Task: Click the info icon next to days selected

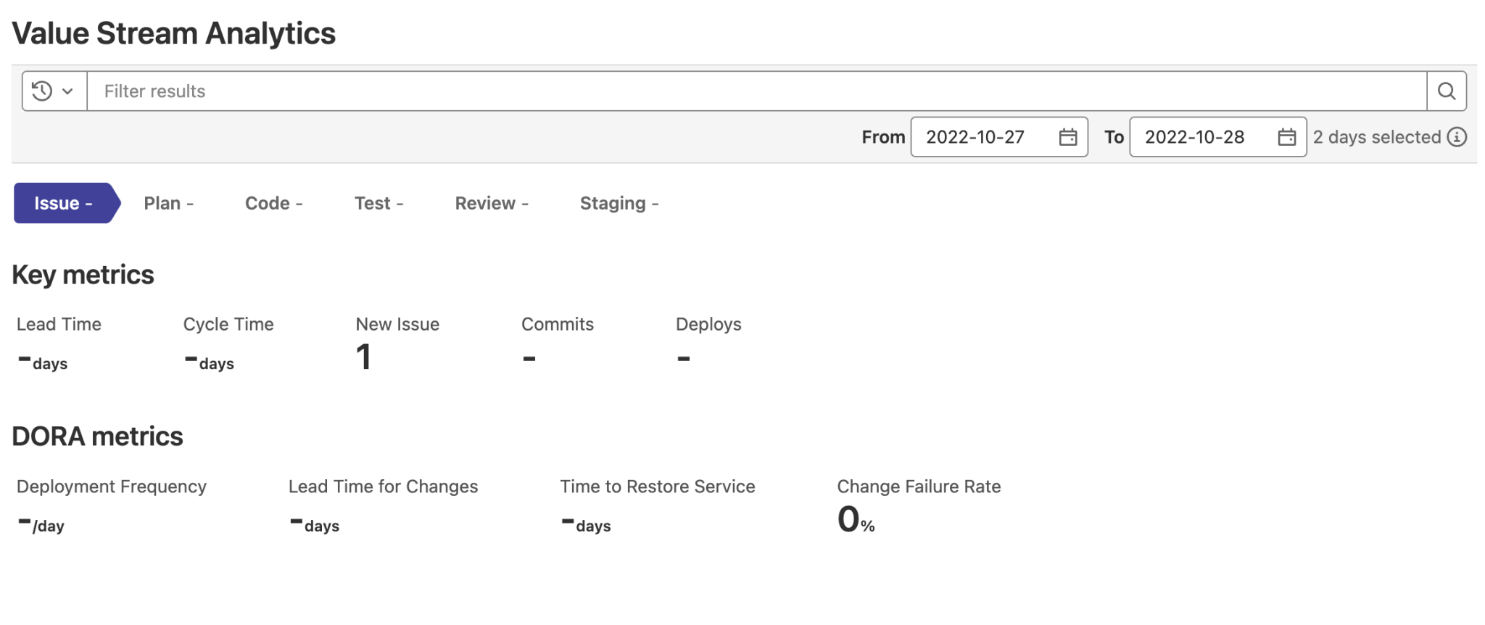Action: (1457, 137)
